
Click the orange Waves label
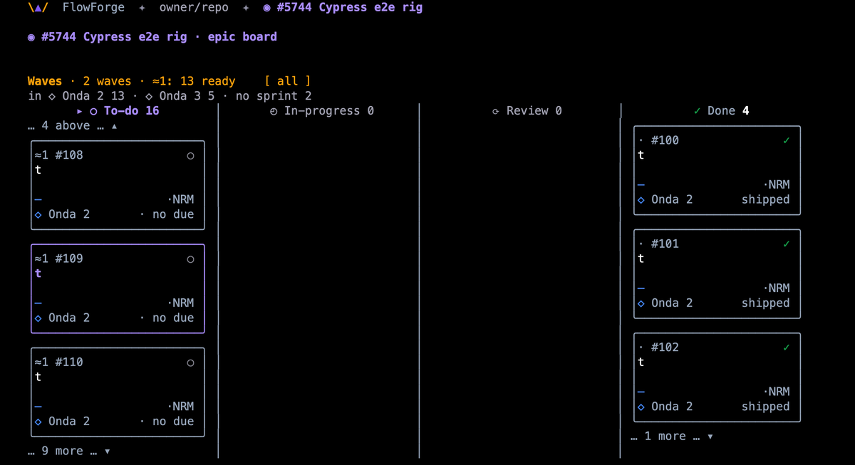(x=45, y=81)
